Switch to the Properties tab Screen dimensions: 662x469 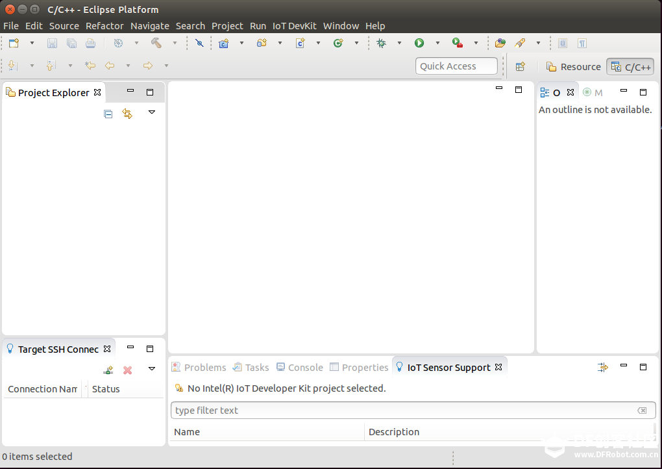pyautogui.click(x=359, y=367)
